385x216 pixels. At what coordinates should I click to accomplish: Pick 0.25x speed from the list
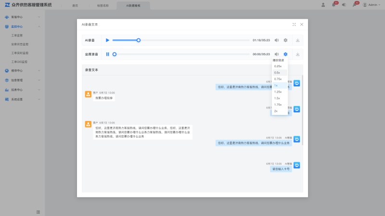coord(278,66)
